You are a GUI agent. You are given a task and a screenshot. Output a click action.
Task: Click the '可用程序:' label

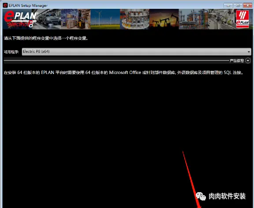(x=11, y=52)
